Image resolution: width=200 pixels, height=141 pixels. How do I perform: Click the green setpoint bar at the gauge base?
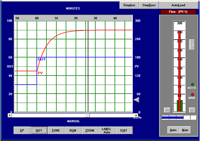point(180,106)
